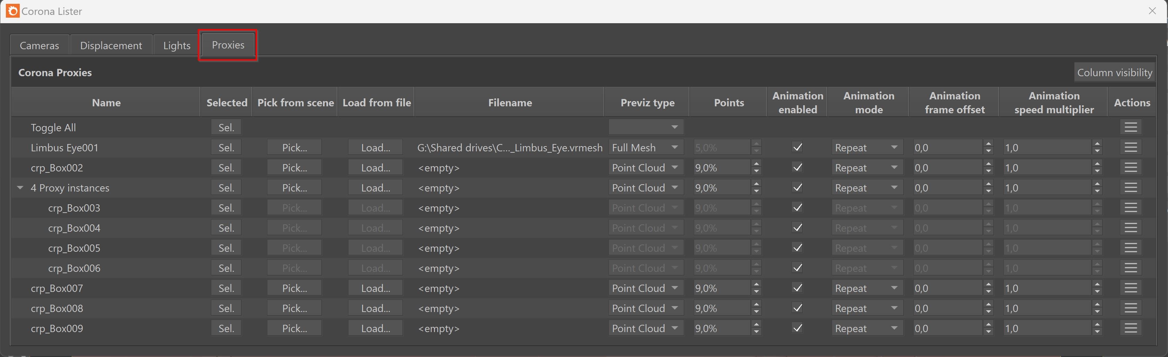Switch to the Cameras tab
Screen dimensions: 1168x357
click(39, 45)
